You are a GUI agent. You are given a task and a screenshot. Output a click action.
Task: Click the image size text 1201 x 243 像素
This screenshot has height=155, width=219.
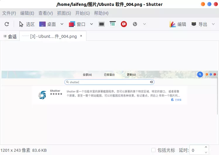[15, 150]
